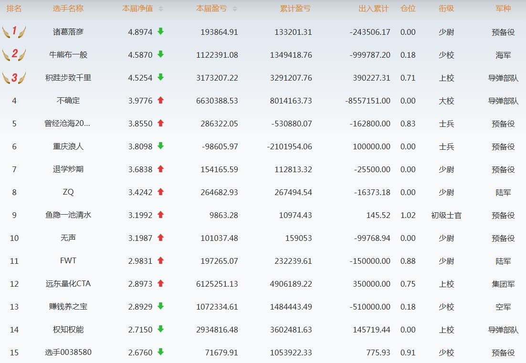Click the 出入累计 column header
Viewport: 526px width, 363px height.
pyautogui.click(x=373, y=9)
